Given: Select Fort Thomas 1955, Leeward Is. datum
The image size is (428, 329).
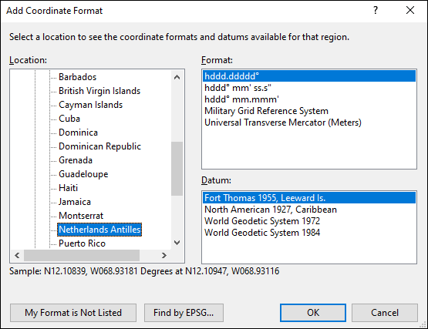Looking at the screenshot, I should [309, 198].
